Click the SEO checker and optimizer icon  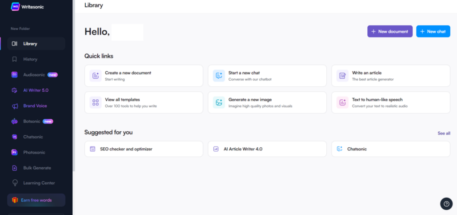pyautogui.click(x=93, y=149)
